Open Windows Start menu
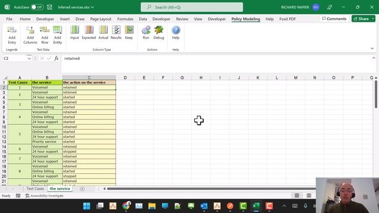Screen dimensions: 379x213 [x=86, y=206]
